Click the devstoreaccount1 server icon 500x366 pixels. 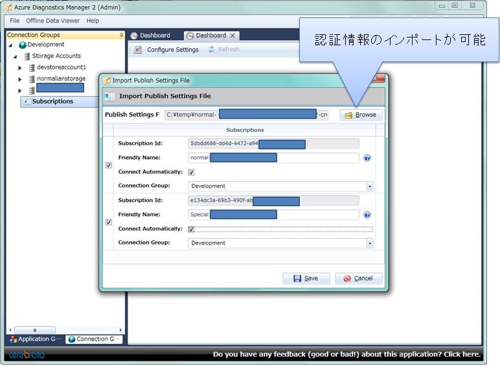click(32, 68)
